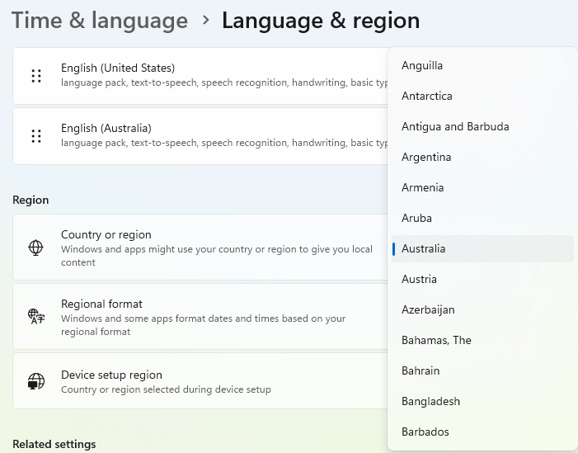Screen dimensions: 578x453
Task: Select the highlighted Australia option
Action: (x=482, y=248)
